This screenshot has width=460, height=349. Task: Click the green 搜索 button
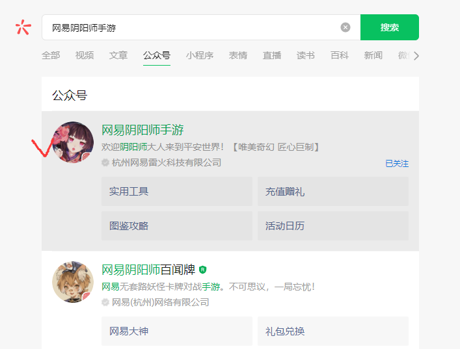tap(389, 27)
